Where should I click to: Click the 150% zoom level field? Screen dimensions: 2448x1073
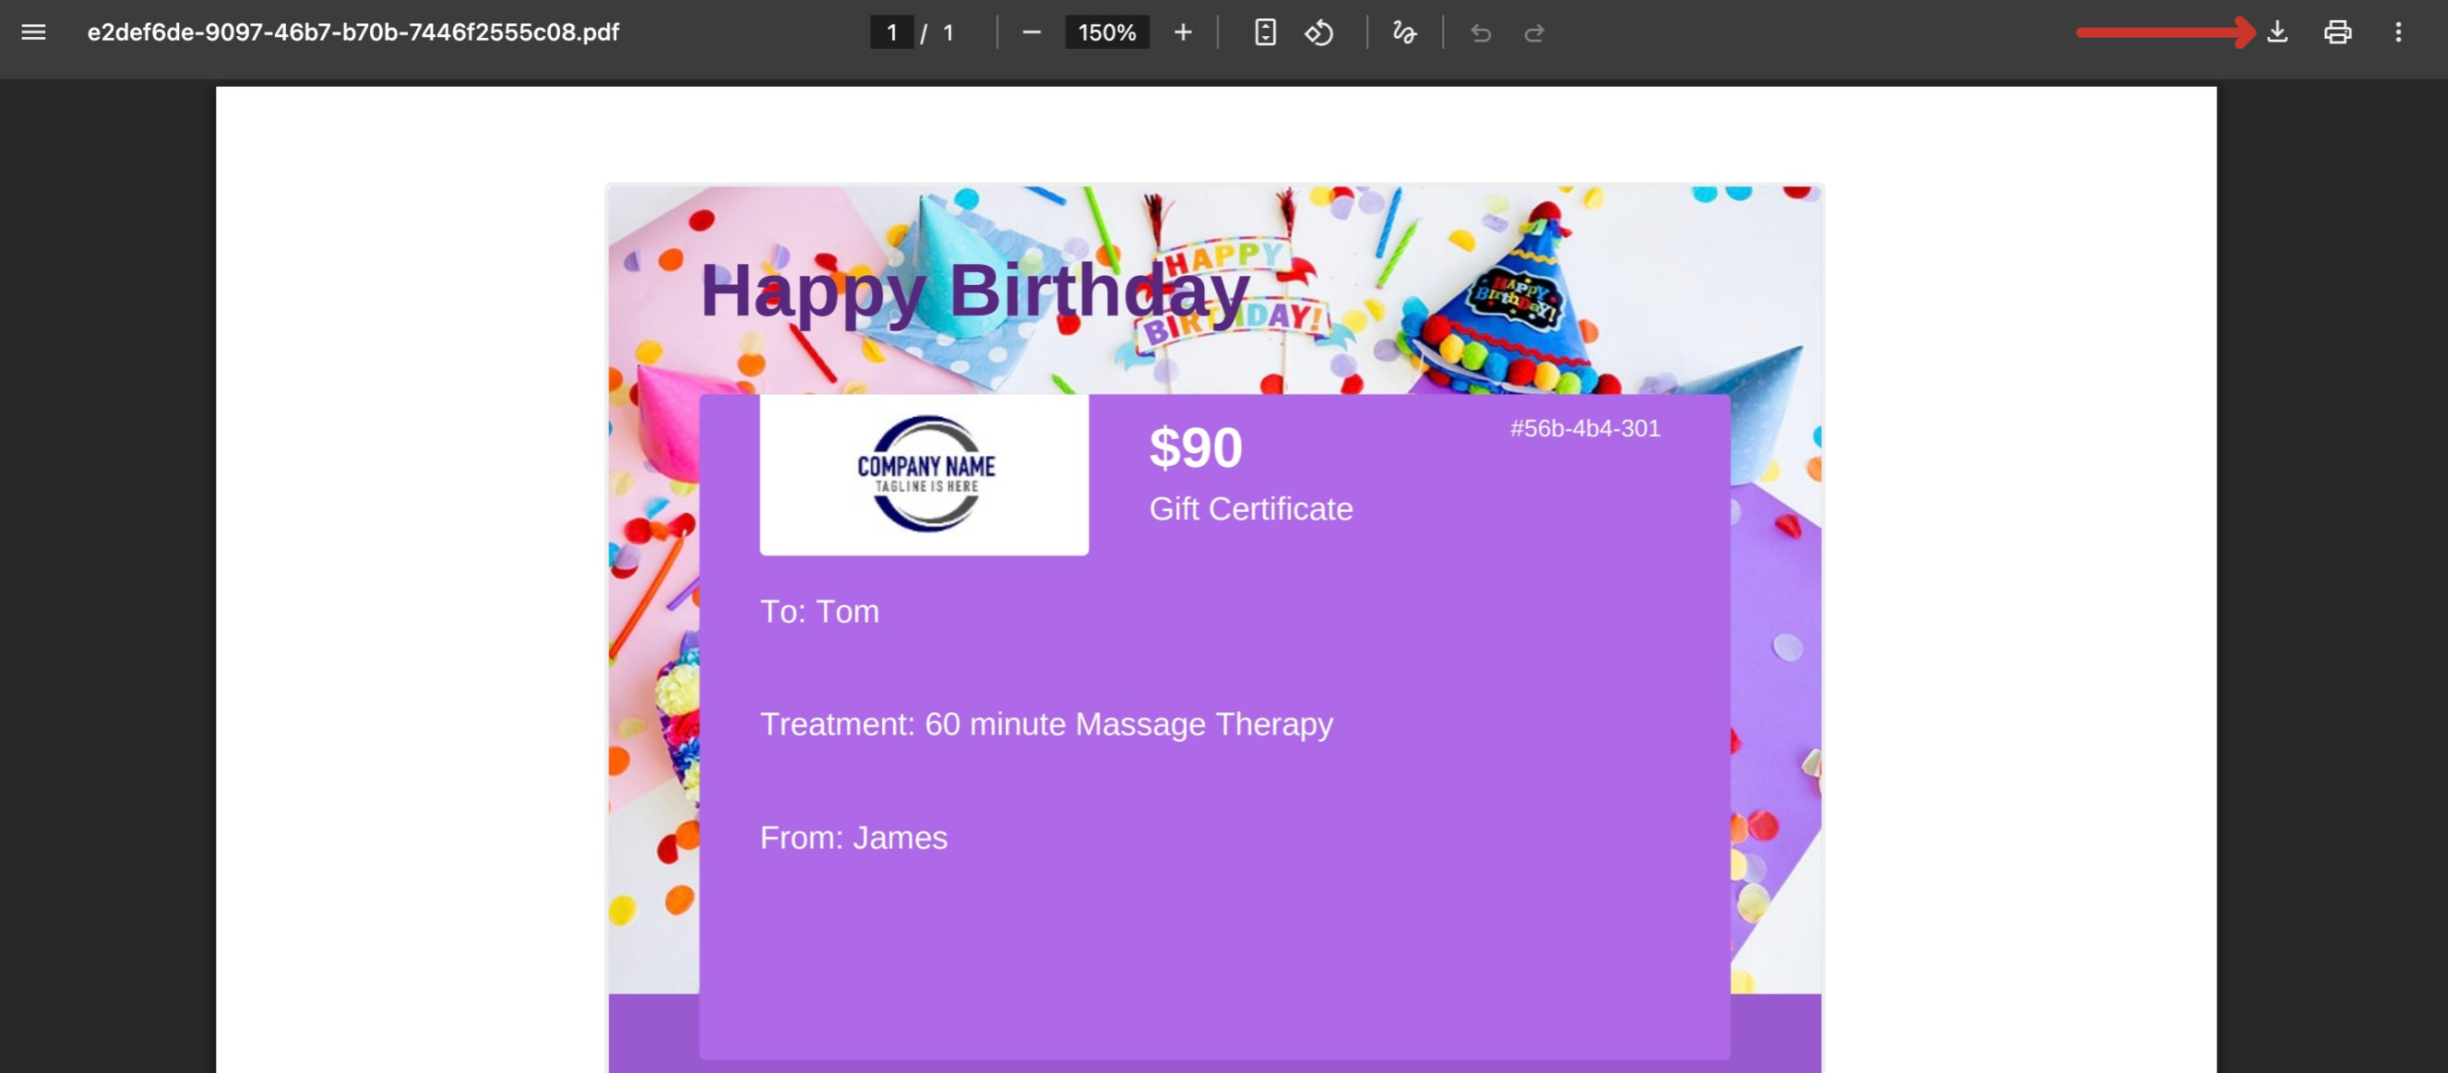click(1107, 33)
